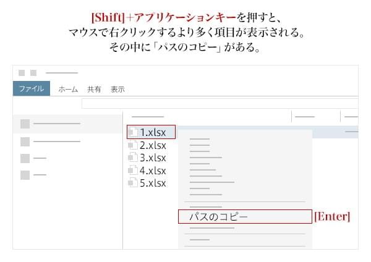Select the 5.xlsx file name

tap(153, 183)
